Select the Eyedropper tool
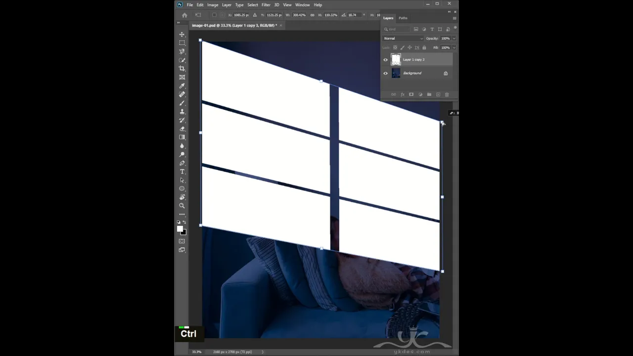The width and height of the screenshot is (633, 356). click(x=182, y=86)
